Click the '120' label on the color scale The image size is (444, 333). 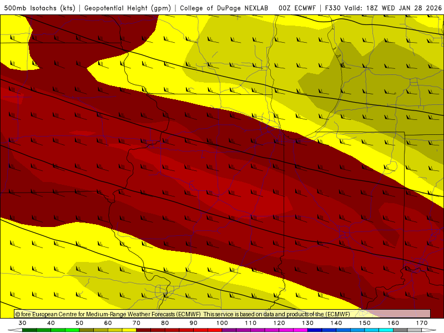(x=279, y=323)
